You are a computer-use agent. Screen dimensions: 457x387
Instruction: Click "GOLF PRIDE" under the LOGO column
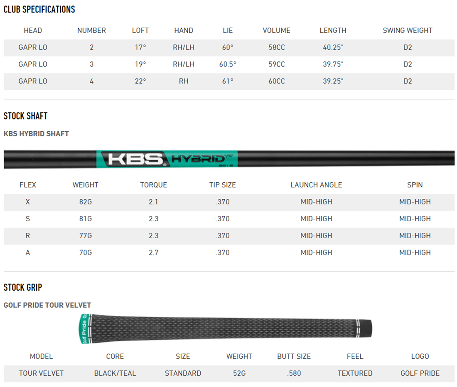(420, 374)
